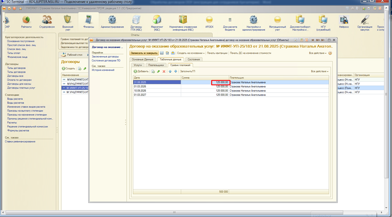Edit the row using the green pencil icon
This screenshot has width=392, height=217.
point(158,71)
